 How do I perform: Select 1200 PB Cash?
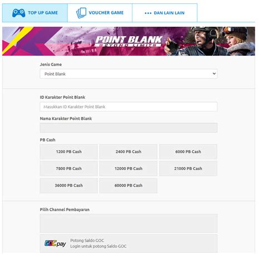69,152
